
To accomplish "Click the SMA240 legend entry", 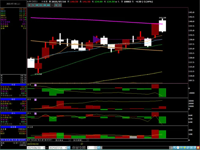I will point(13,20).
